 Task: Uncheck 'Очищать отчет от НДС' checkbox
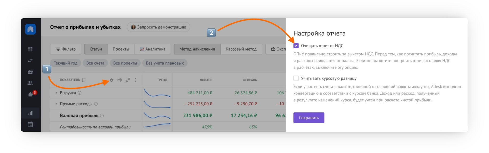tap(296, 46)
